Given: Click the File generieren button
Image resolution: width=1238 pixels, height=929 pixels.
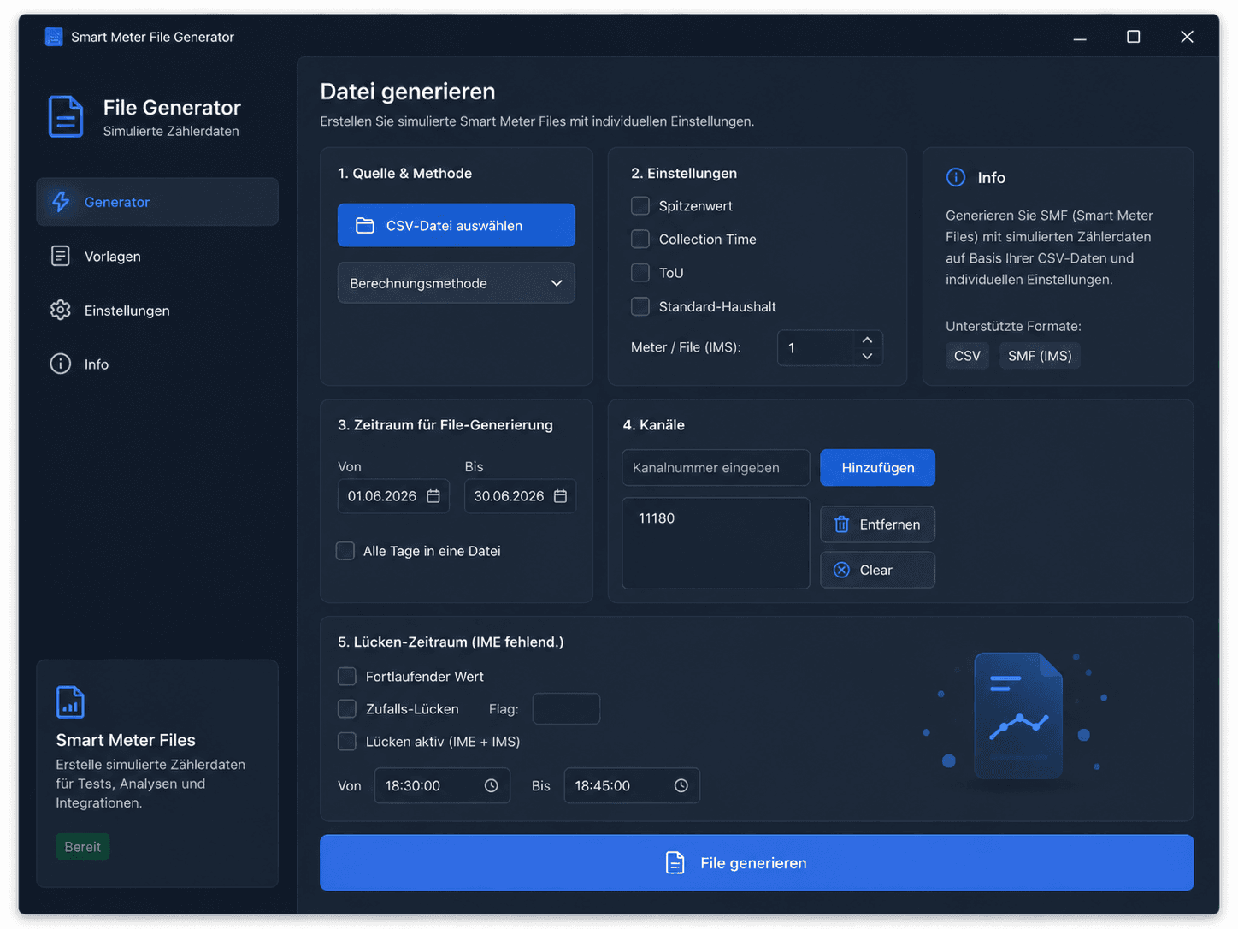Looking at the screenshot, I should point(757,862).
